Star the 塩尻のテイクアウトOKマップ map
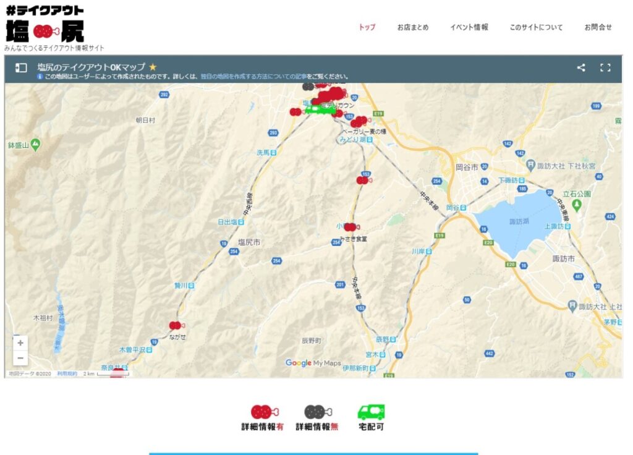Image resolution: width=633 pixels, height=455 pixels. [153, 67]
